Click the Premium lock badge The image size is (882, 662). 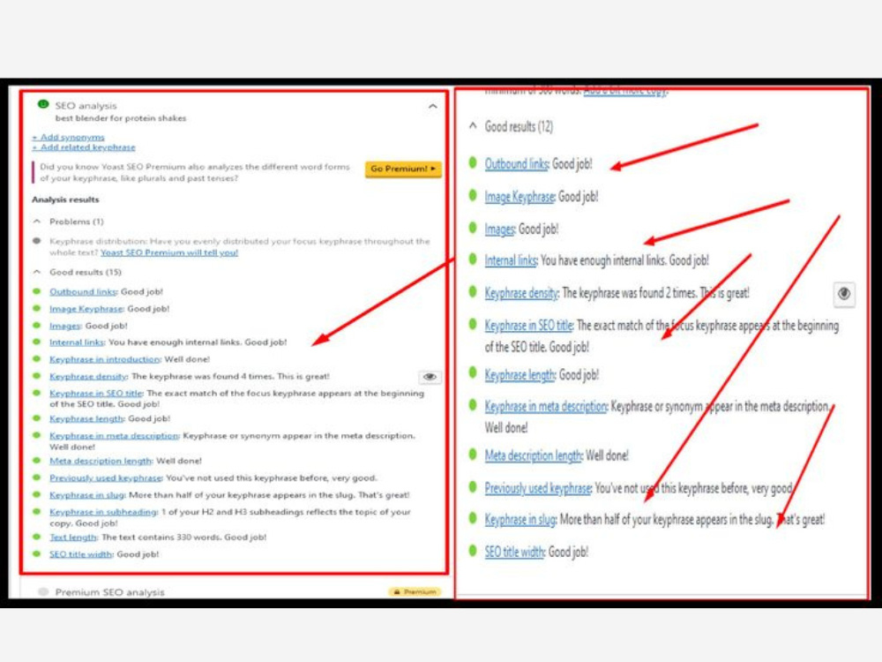(415, 591)
